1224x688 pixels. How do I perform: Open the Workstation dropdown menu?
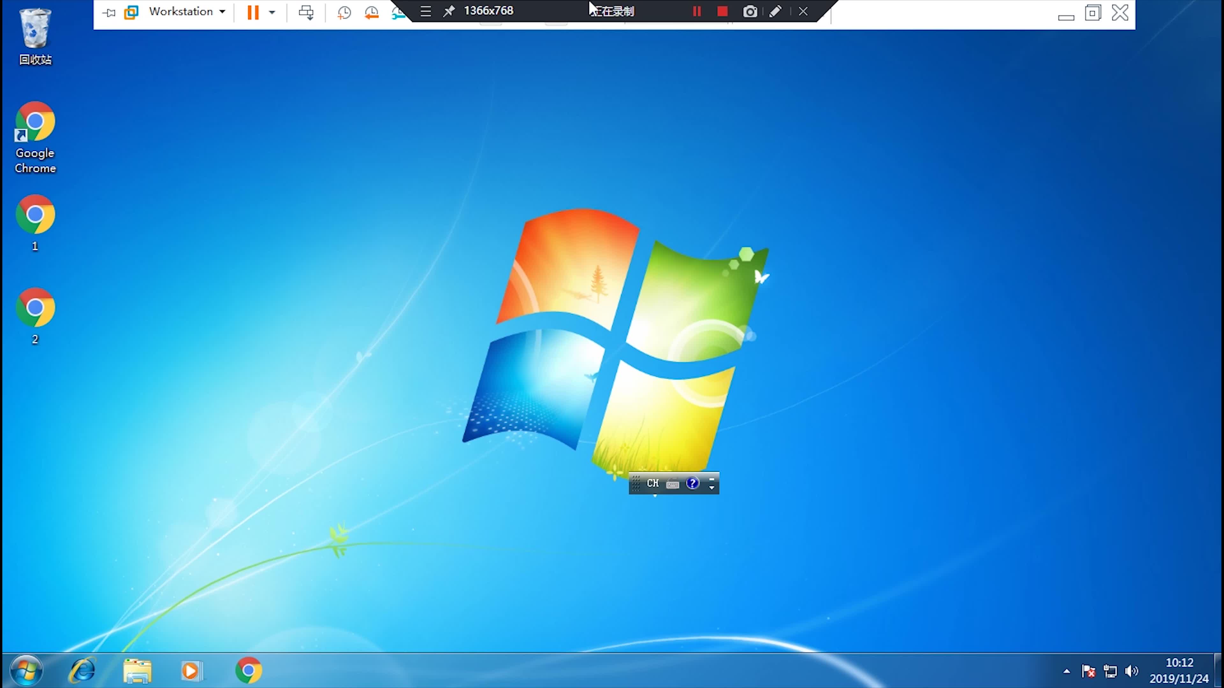(187, 11)
